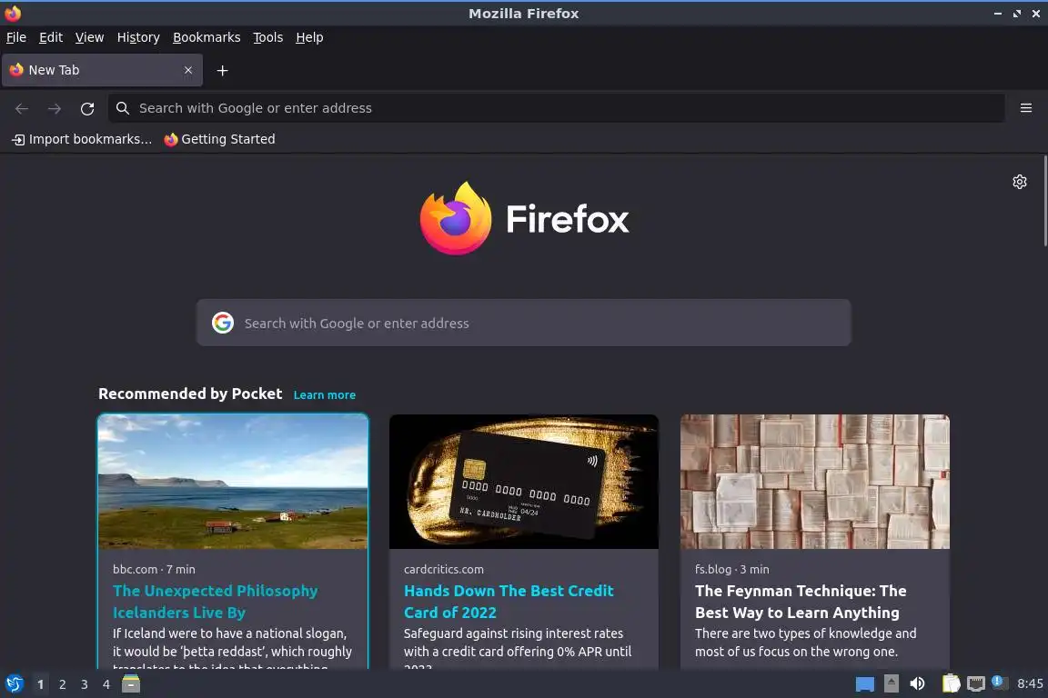This screenshot has height=698, width=1048.
Task: Open The Feynman Technique article headline
Action: 801,602
